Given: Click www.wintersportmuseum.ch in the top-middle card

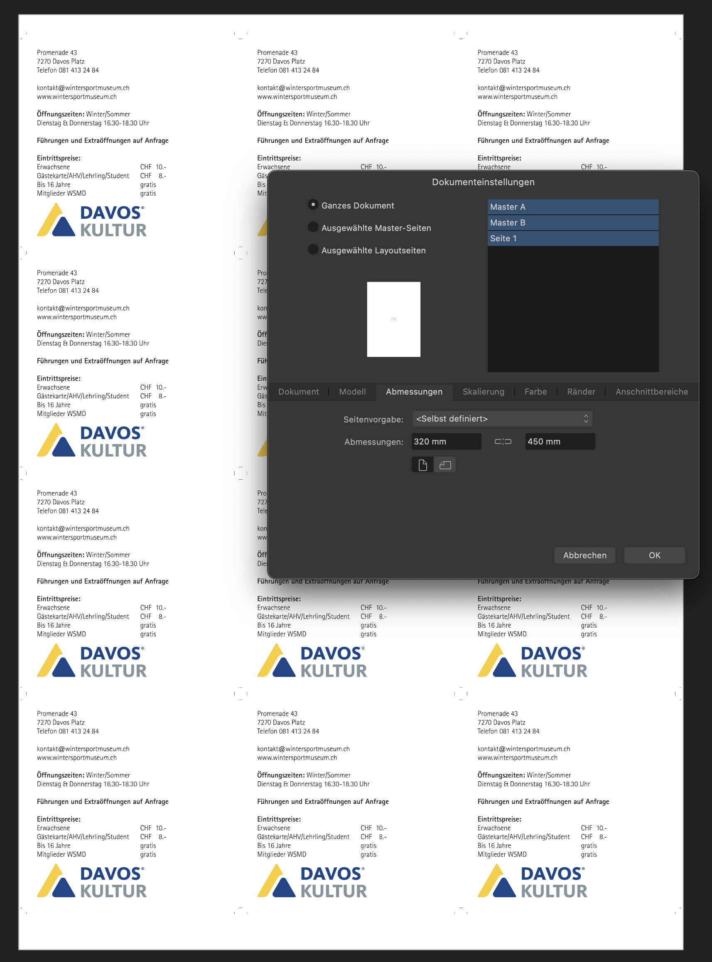Looking at the screenshot, I should click(297, 97).
